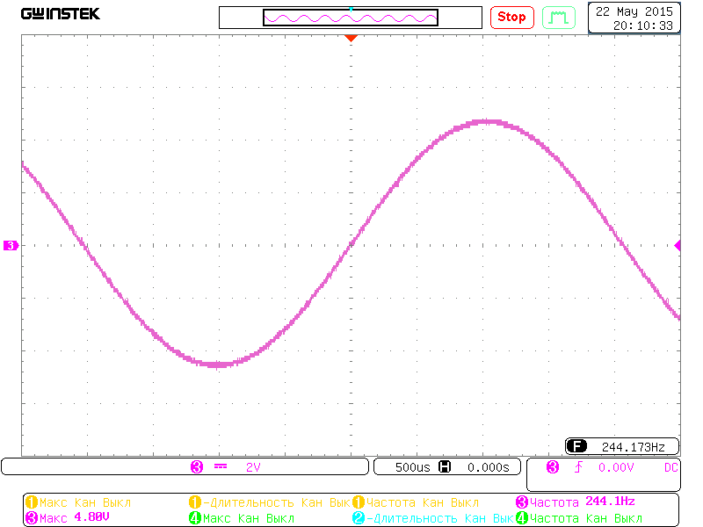Click the date and time display
Viewport: 703px width, 527px height.
tap(634, 18)
